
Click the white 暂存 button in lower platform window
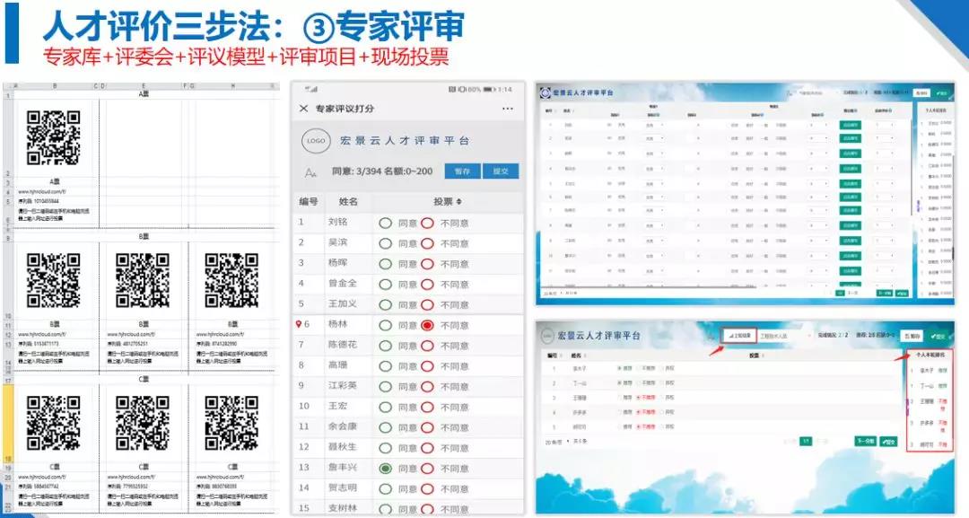(x=912, y=336)
